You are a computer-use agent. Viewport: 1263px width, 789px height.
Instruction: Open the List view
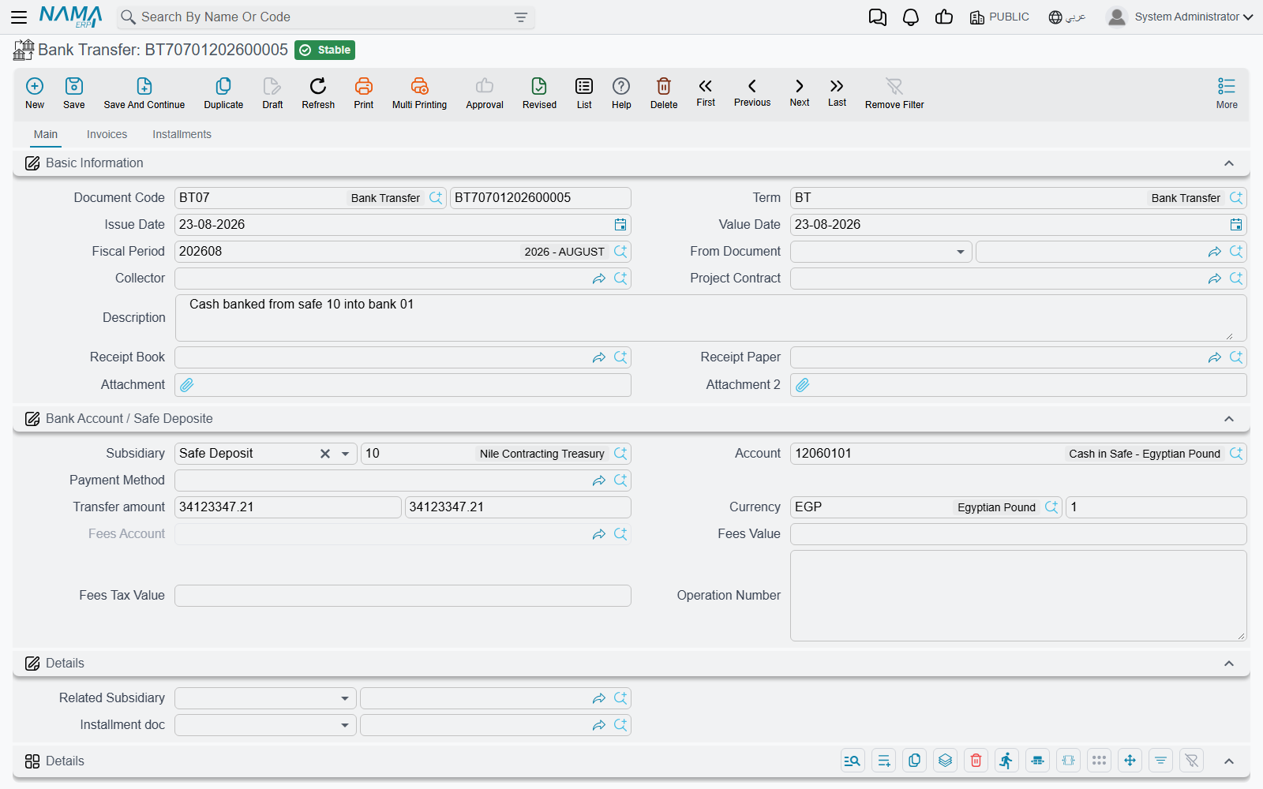point(584,93)
